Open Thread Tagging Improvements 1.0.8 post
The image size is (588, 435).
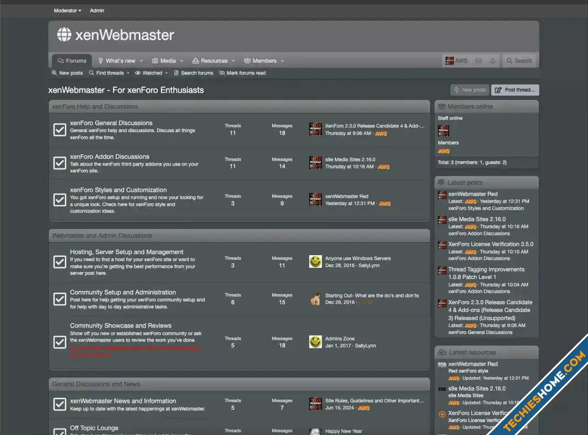pyautogui.click(x=486, y=273)
